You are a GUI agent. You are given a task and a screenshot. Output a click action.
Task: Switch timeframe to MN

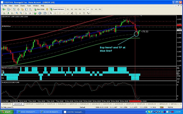point(100,9)
